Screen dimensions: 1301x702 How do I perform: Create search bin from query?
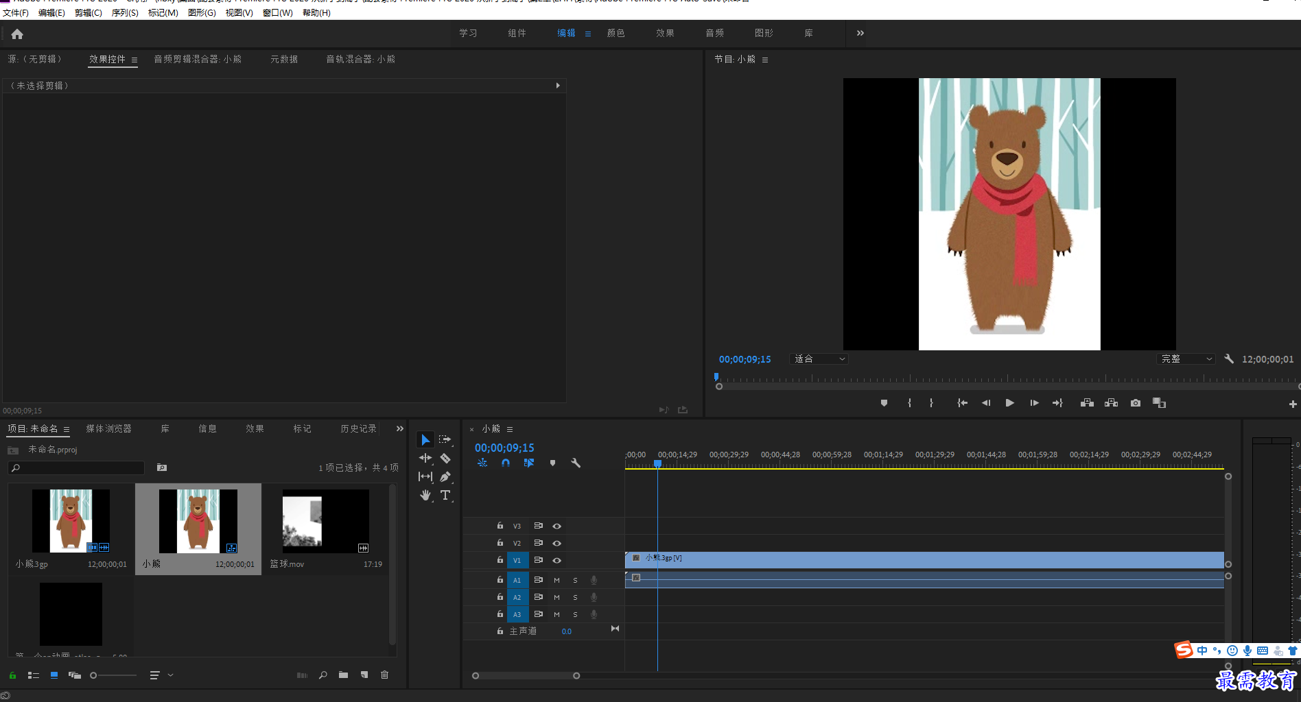pos(162,468)
